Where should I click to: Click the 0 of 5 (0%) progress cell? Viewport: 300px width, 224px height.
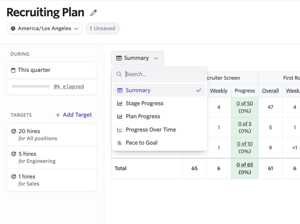245,127
